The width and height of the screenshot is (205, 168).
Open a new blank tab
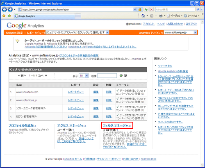pyautogui.click(x=78, y=16)
